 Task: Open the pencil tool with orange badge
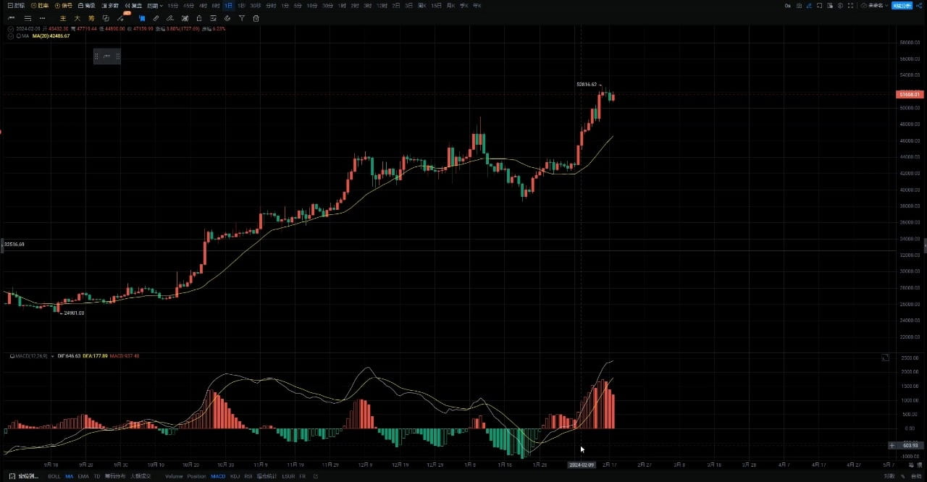point(121,17)
